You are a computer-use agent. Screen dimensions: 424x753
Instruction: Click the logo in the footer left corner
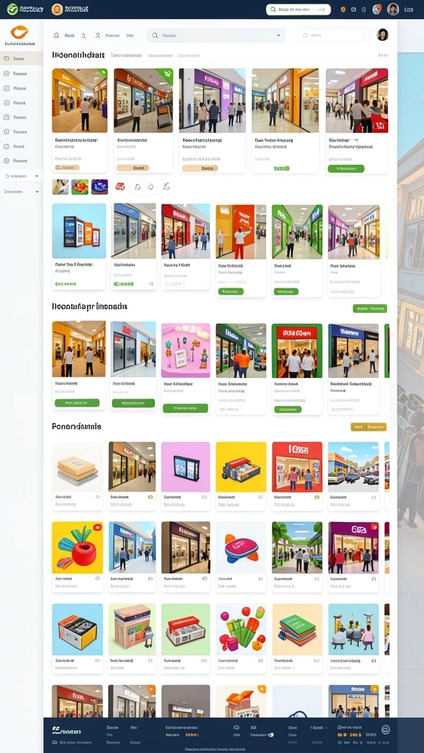point(66,731)
